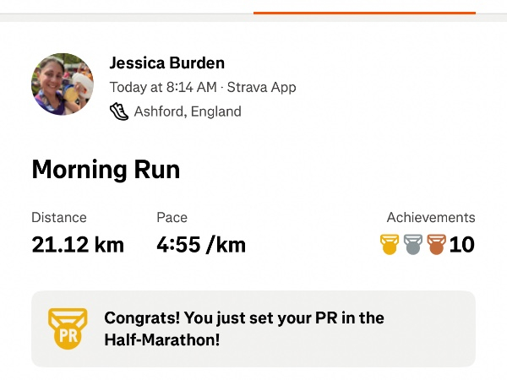Click the Congrats PR message first line
The width and height of the screenshot is (507, 380).
pos(244,318)
